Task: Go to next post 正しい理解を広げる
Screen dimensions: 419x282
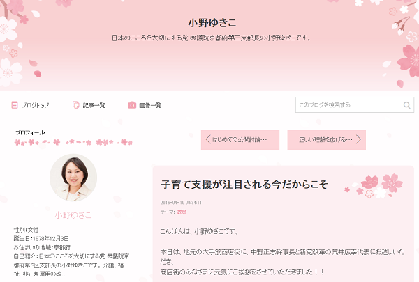Action: pos(326,140)
